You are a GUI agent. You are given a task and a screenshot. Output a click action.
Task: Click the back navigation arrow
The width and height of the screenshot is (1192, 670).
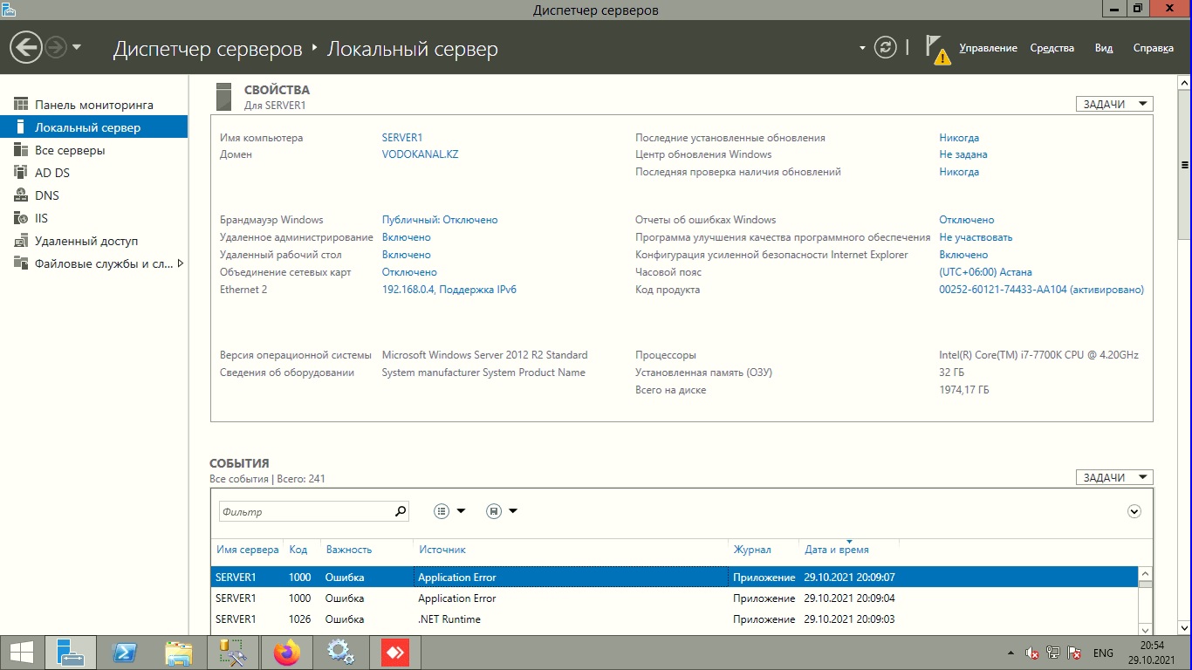tap(26, 47)
